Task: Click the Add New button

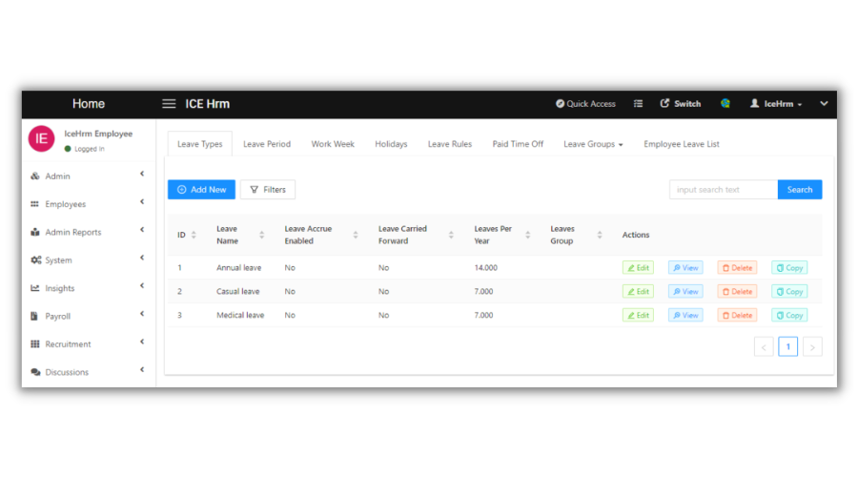Action: pos(201,190)
